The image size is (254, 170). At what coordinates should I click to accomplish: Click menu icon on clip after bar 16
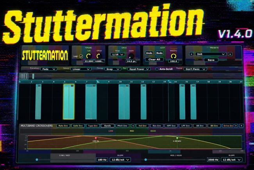[193, 86]
